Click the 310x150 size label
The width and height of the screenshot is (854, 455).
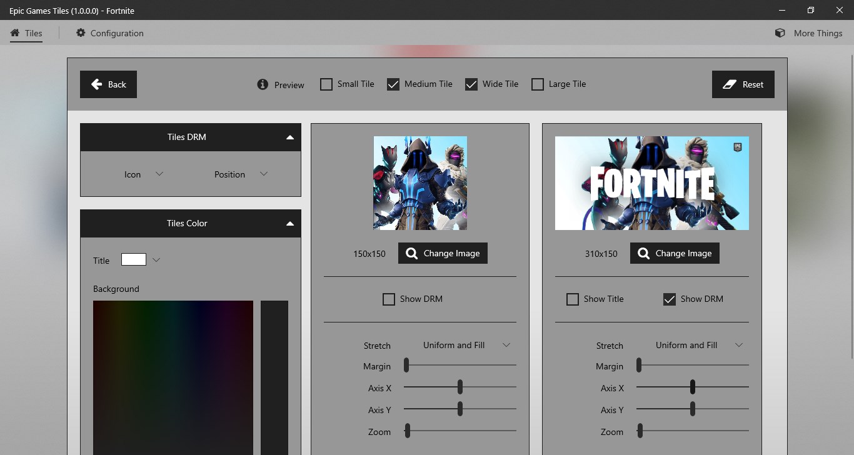(601, 254)
